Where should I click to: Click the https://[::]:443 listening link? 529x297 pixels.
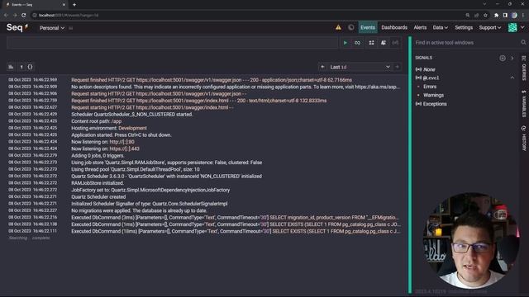(125, 148)
